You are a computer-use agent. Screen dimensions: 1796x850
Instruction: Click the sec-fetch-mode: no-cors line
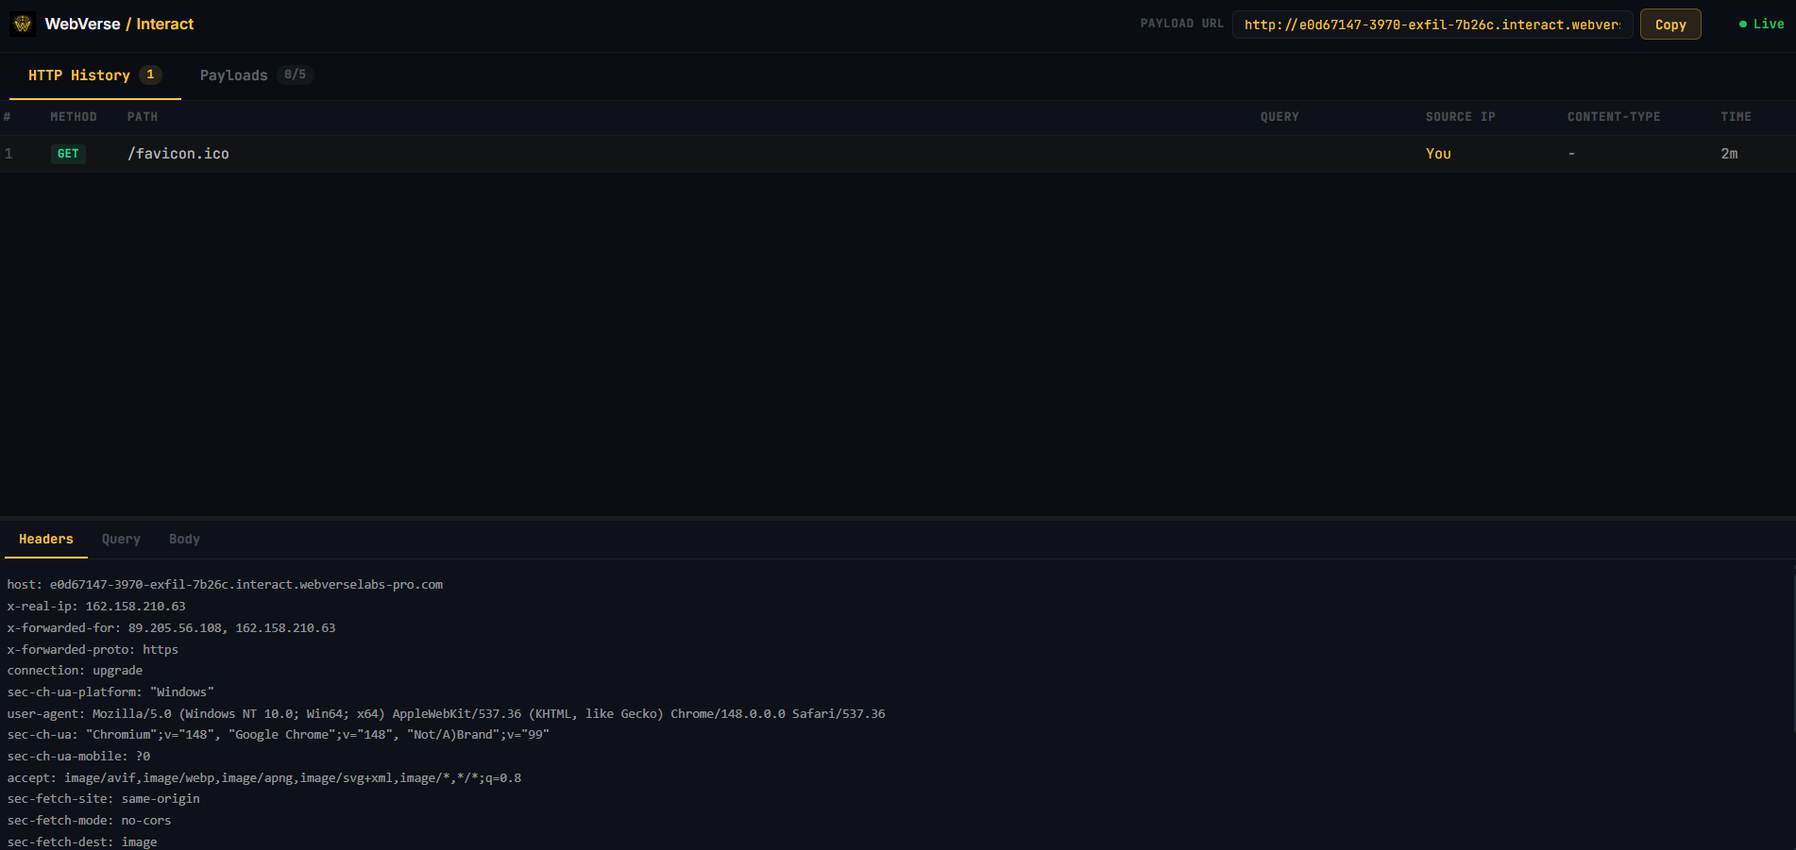tap(89, 821)
